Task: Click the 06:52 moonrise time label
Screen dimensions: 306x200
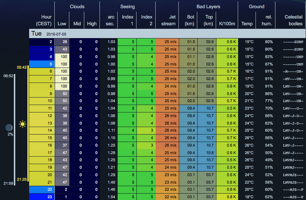Action: tap(8, 76)
